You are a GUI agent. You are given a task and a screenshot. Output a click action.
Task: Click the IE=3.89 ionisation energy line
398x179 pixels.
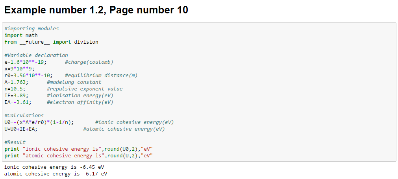59,95
